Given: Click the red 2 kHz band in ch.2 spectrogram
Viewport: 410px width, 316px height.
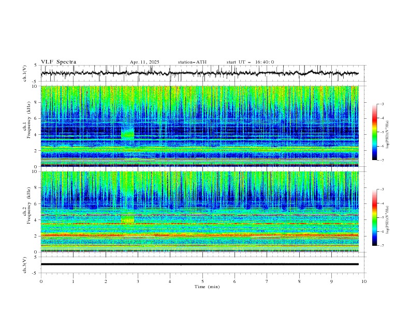Looking at the screenshot, I should [x=200, y=235].
